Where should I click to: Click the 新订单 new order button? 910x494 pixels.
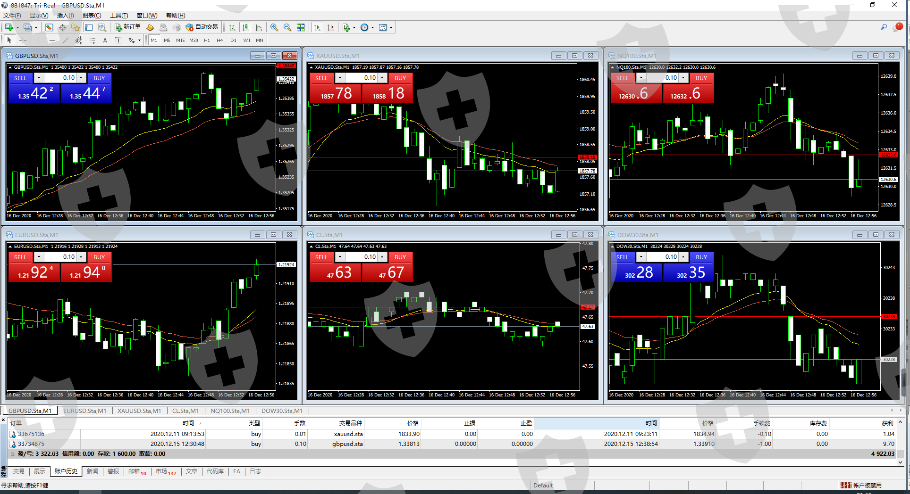click(127, 27)
